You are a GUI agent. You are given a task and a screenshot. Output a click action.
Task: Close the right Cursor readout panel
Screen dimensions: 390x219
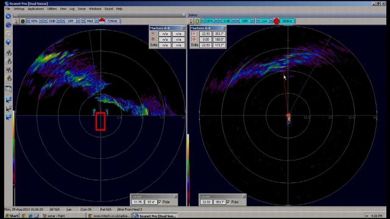(x=244, y=196)
